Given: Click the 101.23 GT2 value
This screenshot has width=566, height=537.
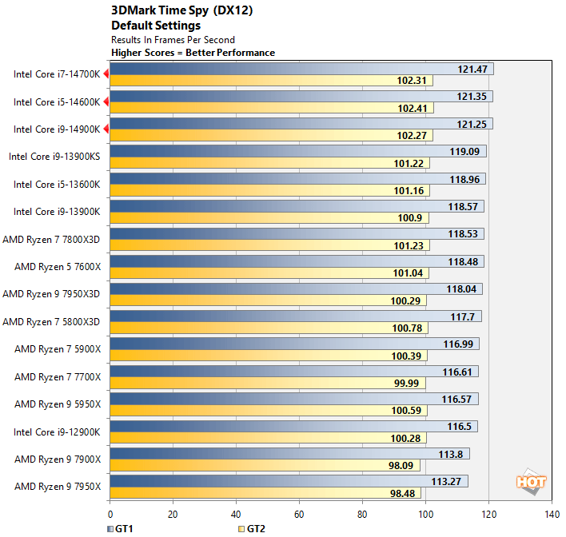Looking at the screenshot, I should [x=409, y=245].
